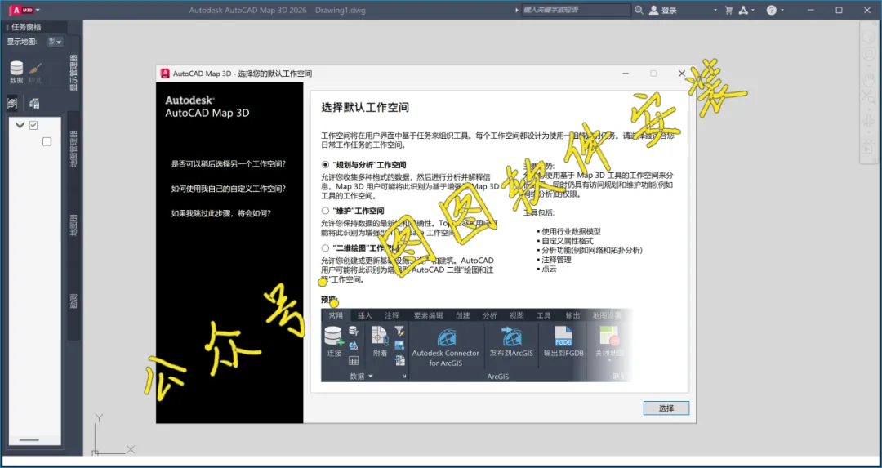Click the Autodesk AutoCAD Map 3D logo text

(207, 106)
